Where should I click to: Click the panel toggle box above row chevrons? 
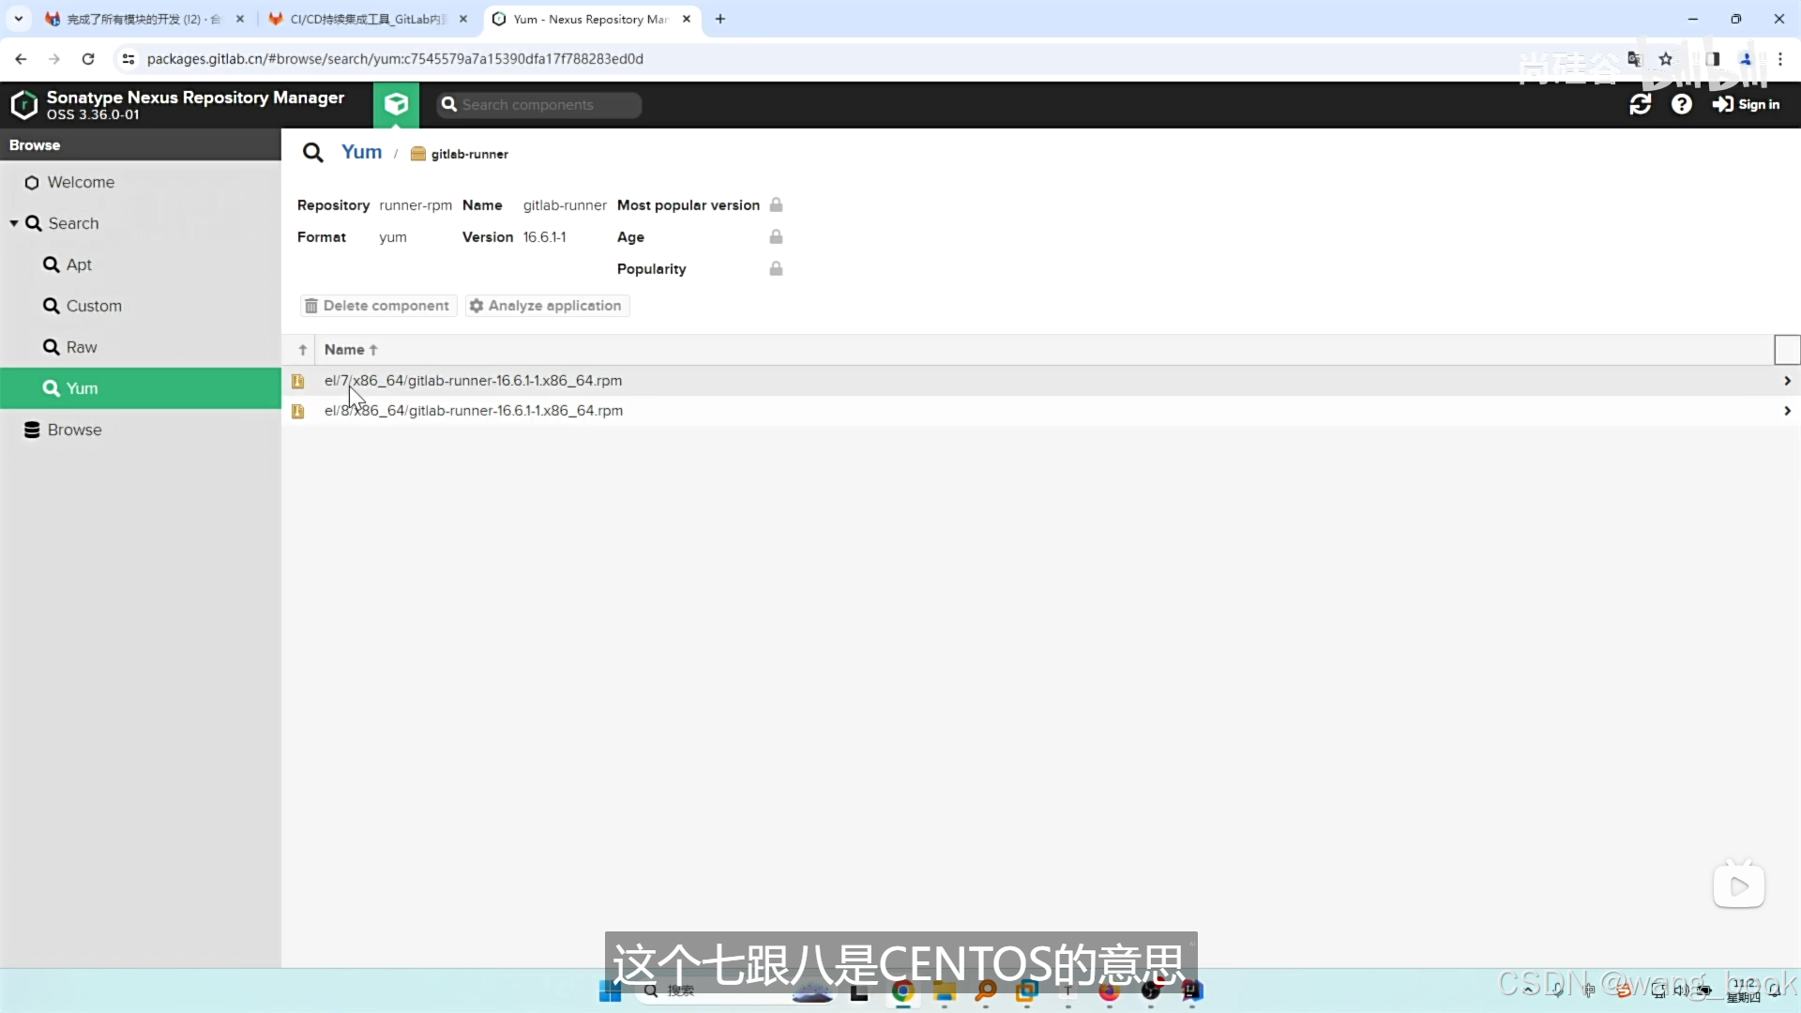(x=1787, y=350)
